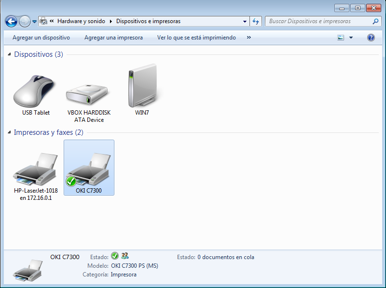The image size is (386, 288).
Task: Expand hidden breadcrumb levels via double chevron
Action: click(52, 21)
